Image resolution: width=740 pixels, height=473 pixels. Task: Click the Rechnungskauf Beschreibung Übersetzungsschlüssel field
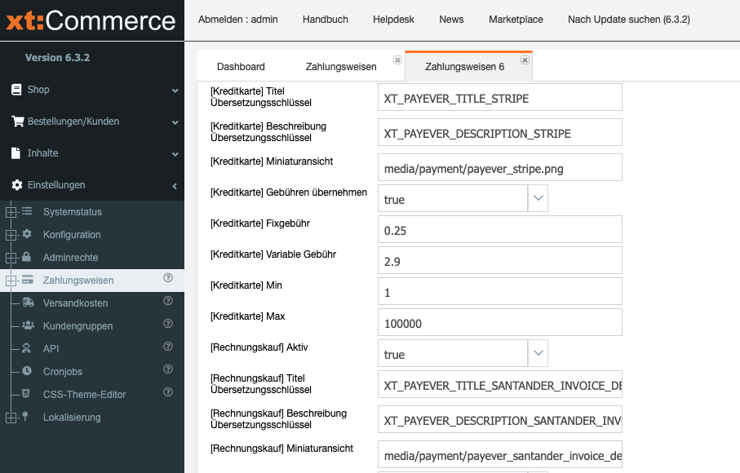[500, 419]
